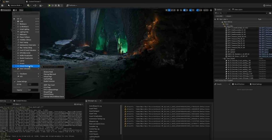Open the Show flags menu

(x=21, y=10)
